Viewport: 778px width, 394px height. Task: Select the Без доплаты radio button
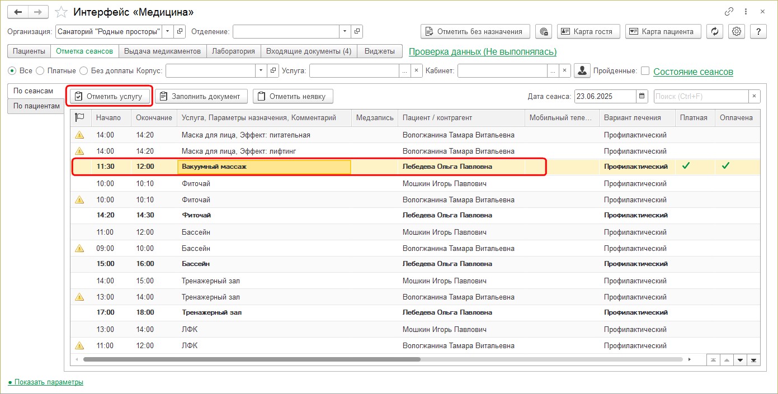point(83,71)
